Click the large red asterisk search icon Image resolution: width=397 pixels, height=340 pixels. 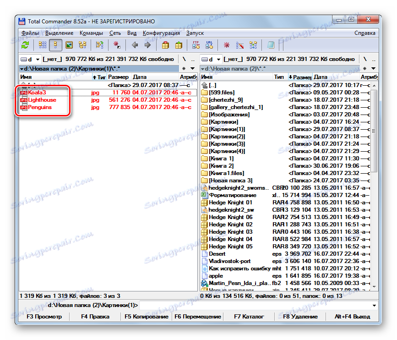click(x=226, y=45)
